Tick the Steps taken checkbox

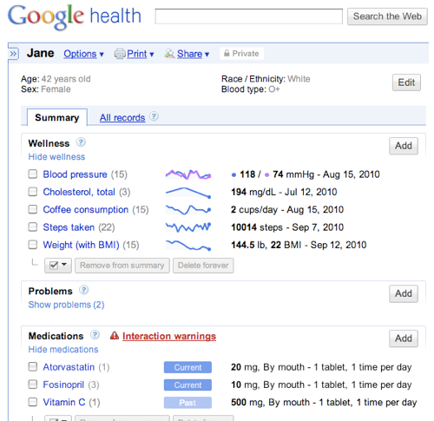coord(33,227)
